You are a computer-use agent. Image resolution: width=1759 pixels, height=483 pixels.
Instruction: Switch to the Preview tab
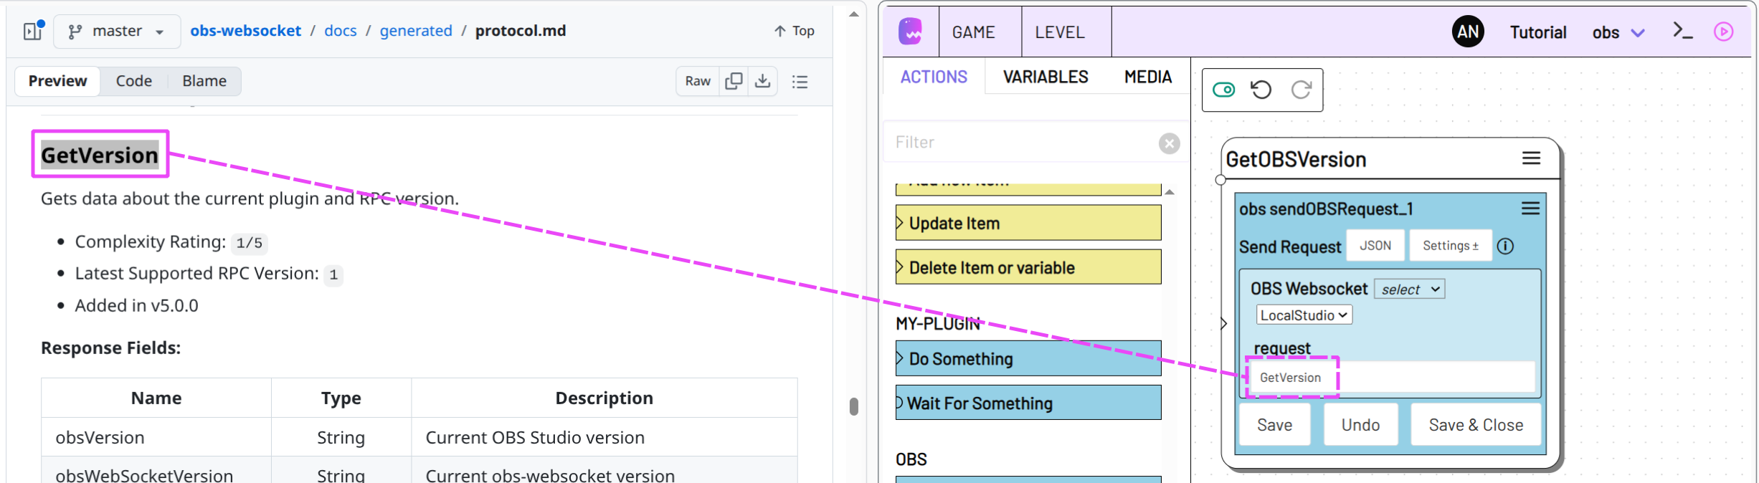click(x=57, y=81)
